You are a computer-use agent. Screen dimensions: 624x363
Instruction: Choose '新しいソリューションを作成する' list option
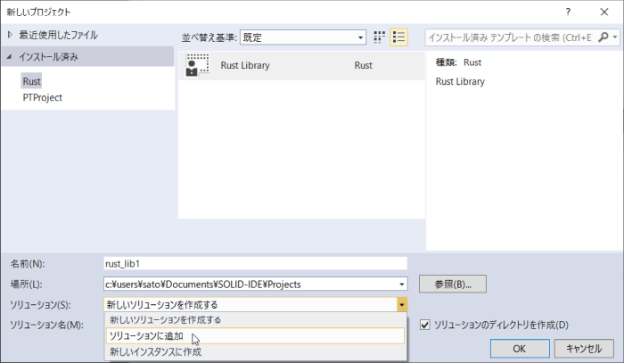pyautogui.click(x=165, y=320)
